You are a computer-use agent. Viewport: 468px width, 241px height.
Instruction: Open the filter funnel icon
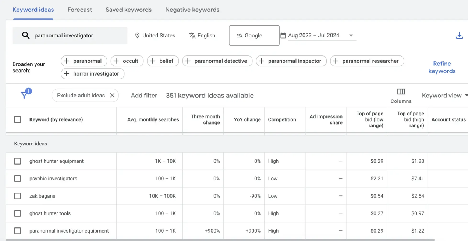click(24, 95)
